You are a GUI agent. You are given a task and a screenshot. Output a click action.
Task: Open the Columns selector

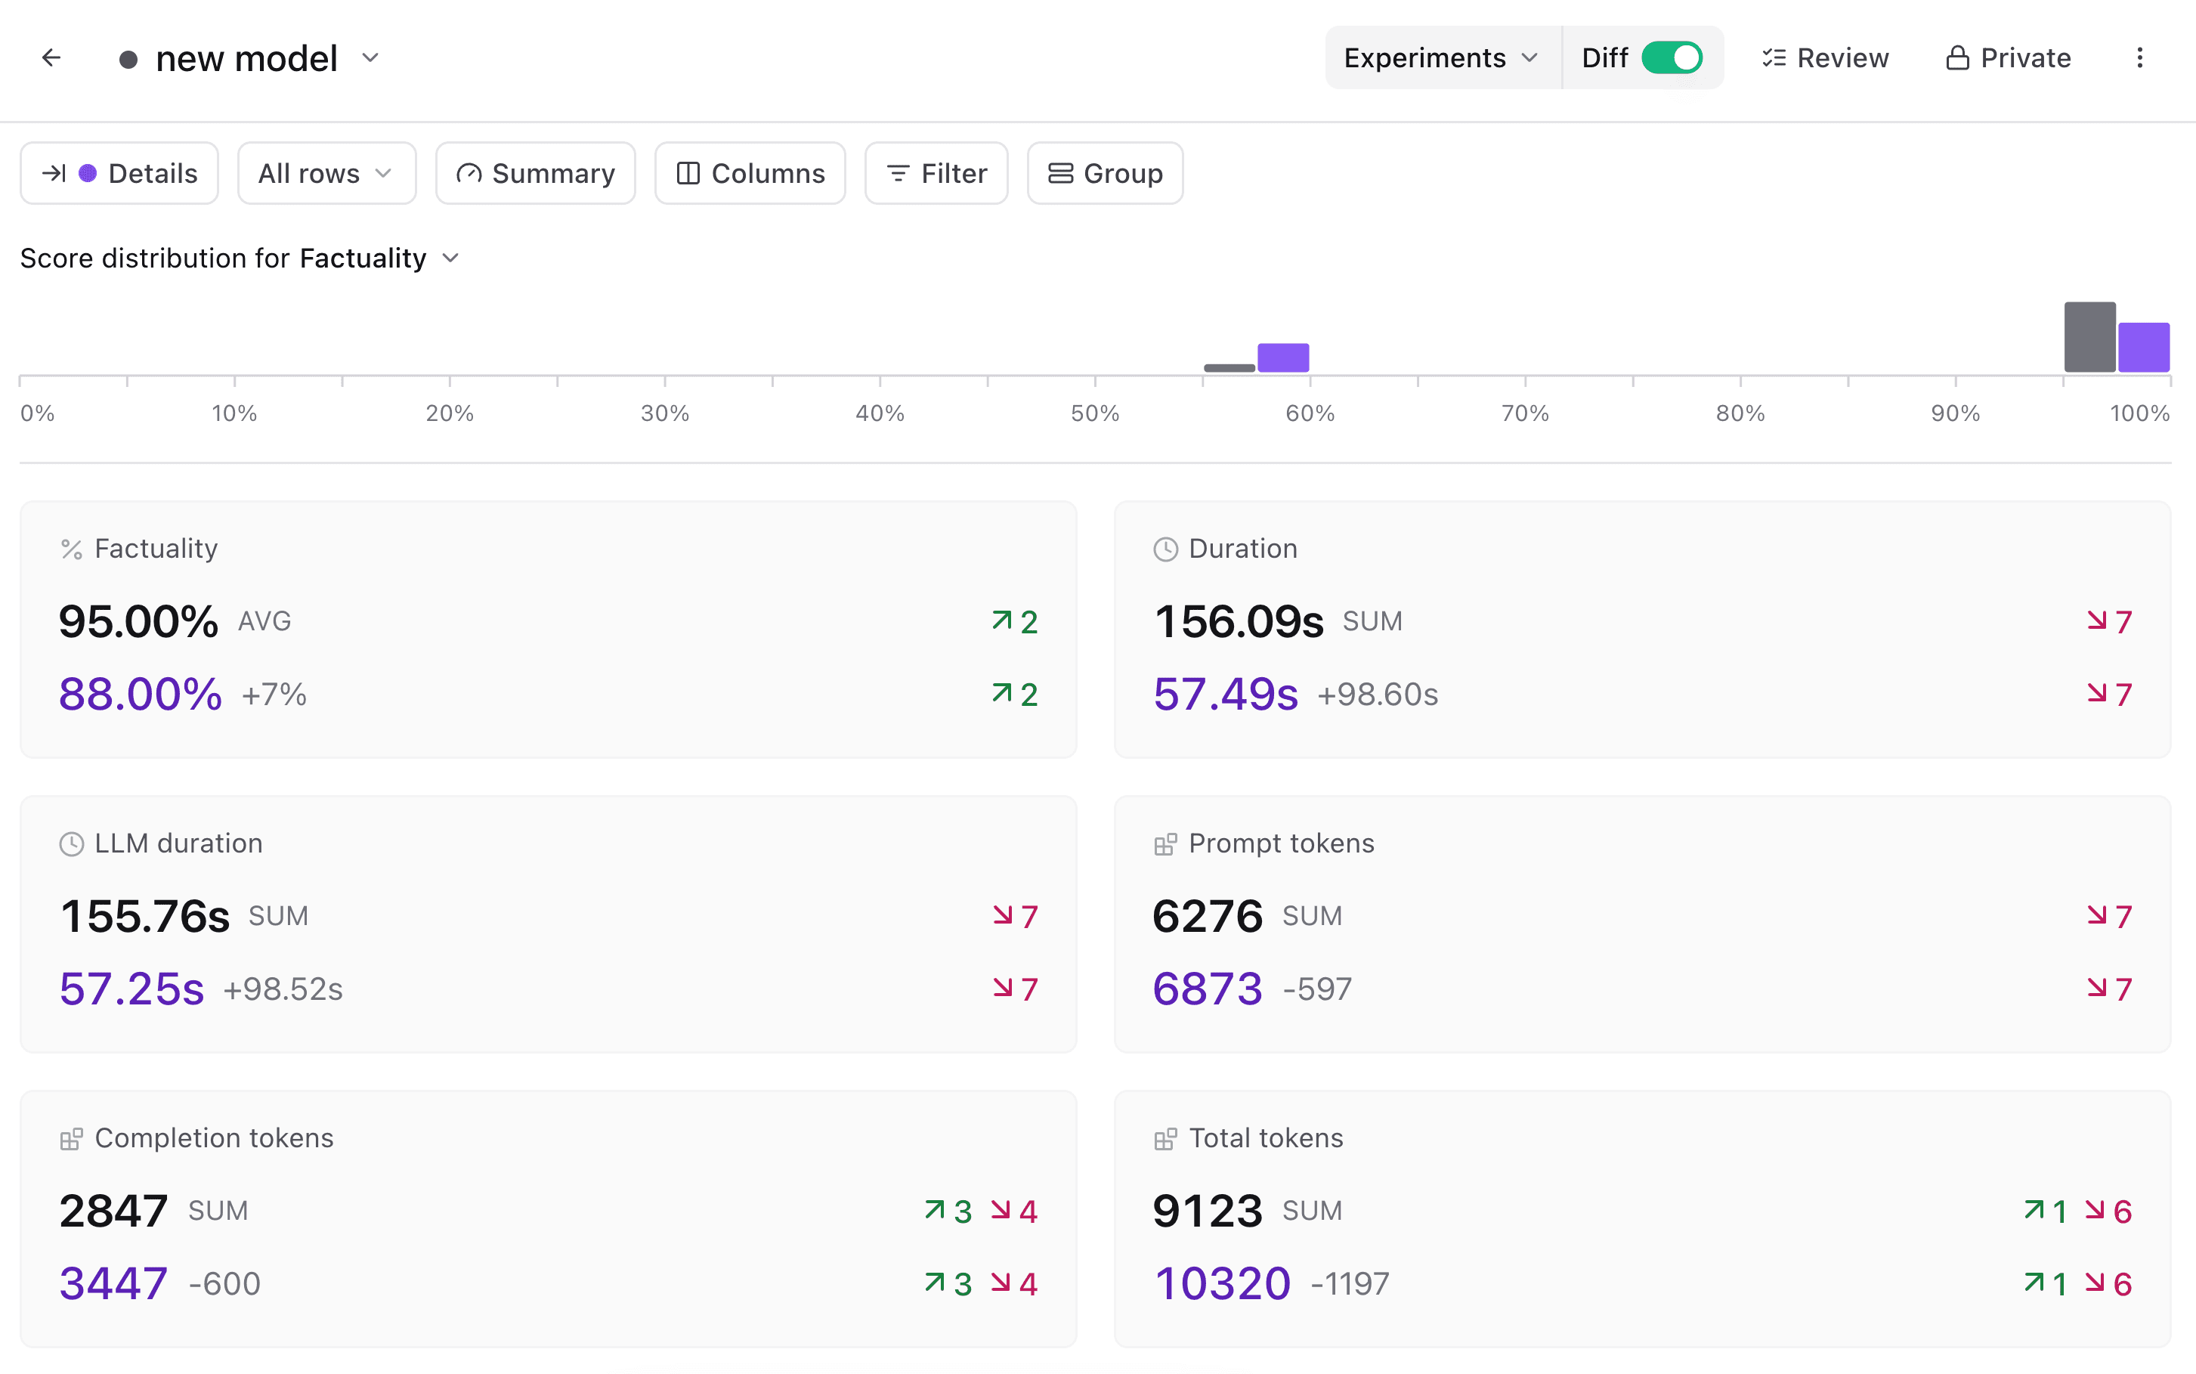750,172
